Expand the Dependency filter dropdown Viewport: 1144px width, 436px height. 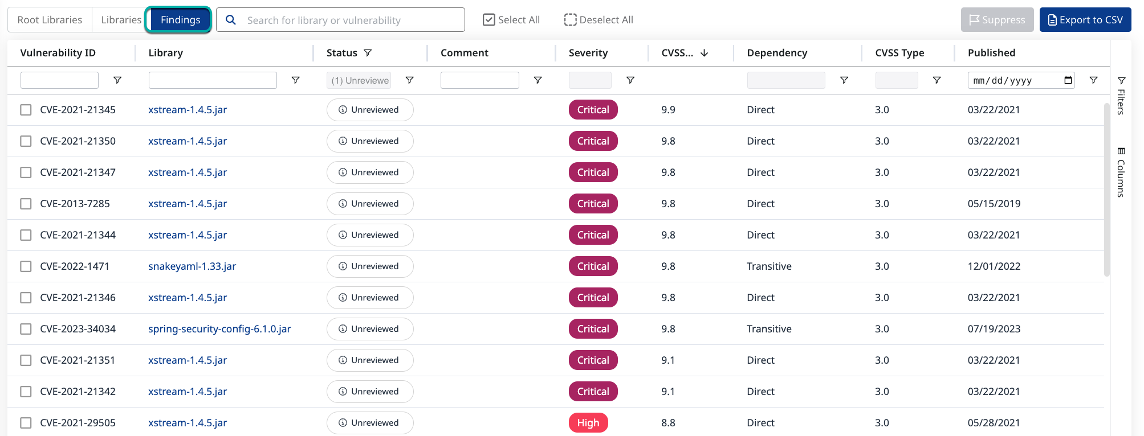(785, 80)
